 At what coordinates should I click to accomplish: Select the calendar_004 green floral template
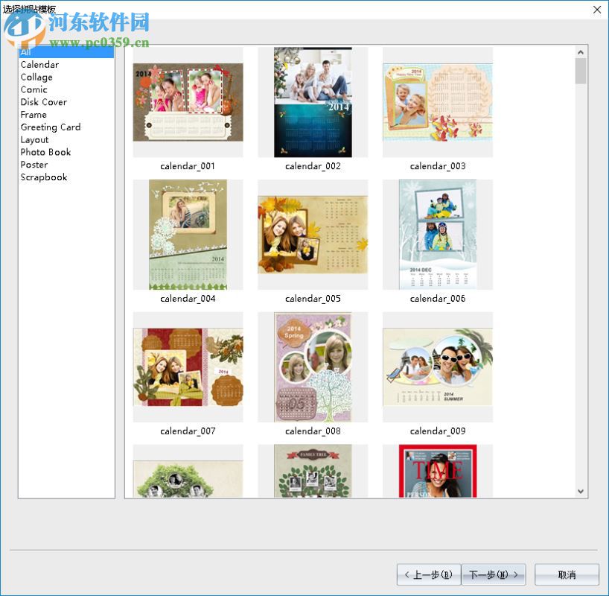[188, 235]
